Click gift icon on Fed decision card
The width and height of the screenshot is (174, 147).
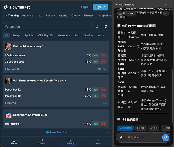tap(100, 69)
